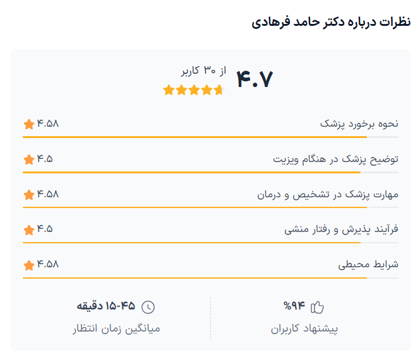Click the star beside توضیح پزشک در هنگام ویزیت score
The height and width of the screenshot is (353, 420).
tap(28, 159)
